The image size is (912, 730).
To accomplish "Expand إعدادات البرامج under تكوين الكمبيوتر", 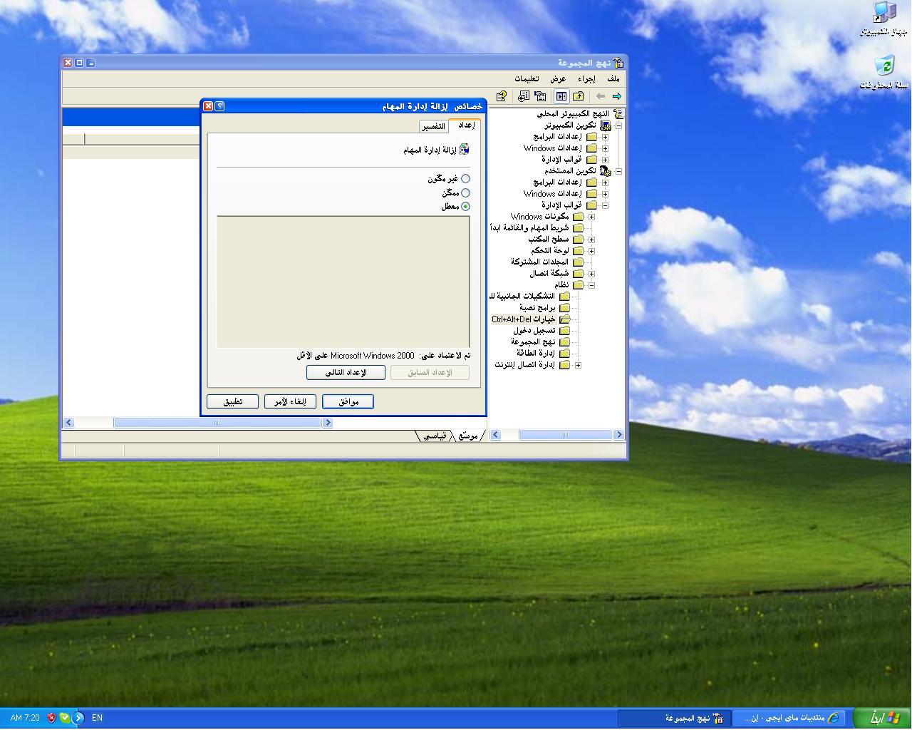I will point(605,137).
